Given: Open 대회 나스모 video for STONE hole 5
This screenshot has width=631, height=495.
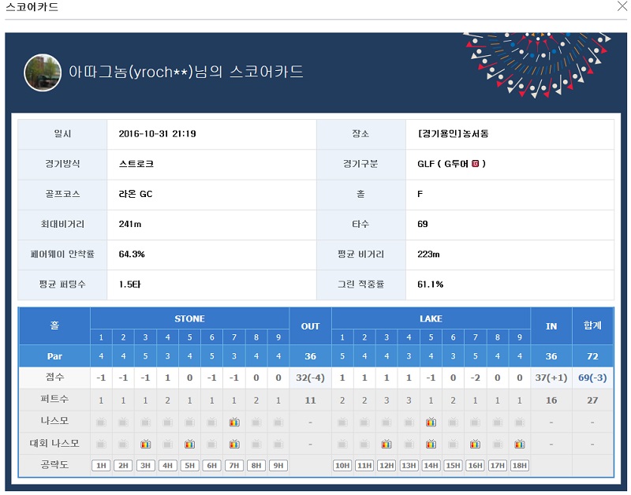Looking at the screenshot, I should pos(189,444).
